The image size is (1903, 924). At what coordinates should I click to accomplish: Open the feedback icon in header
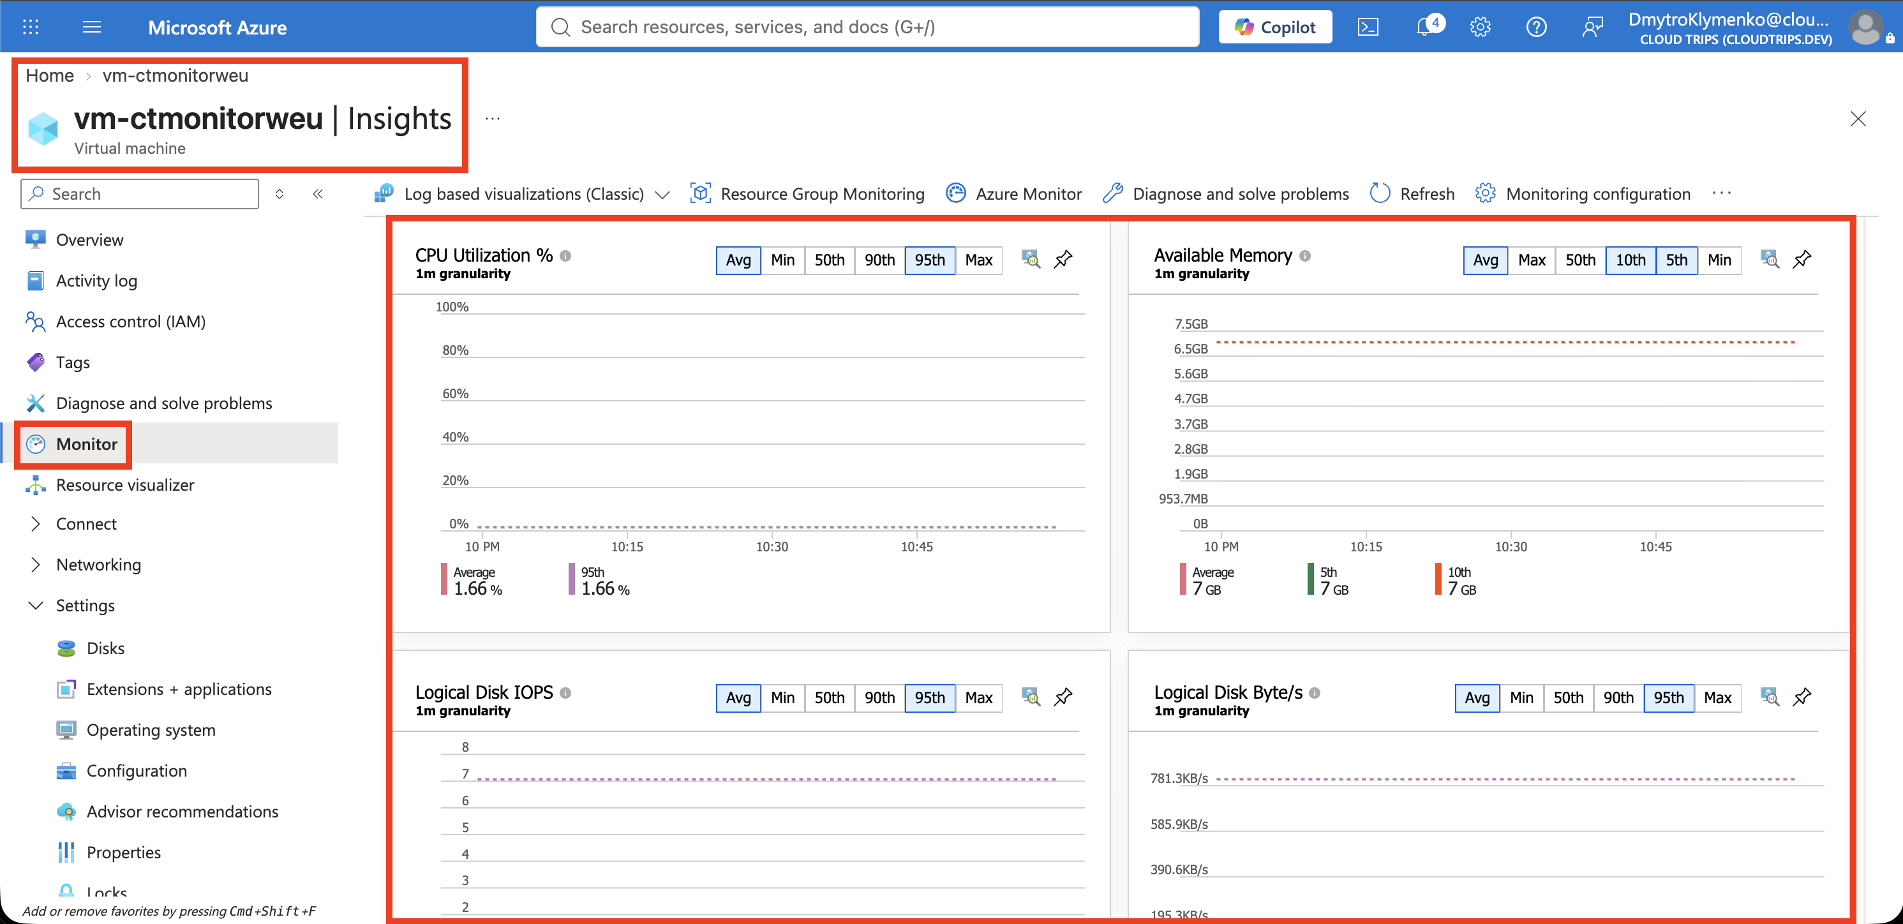[1592, 27]
